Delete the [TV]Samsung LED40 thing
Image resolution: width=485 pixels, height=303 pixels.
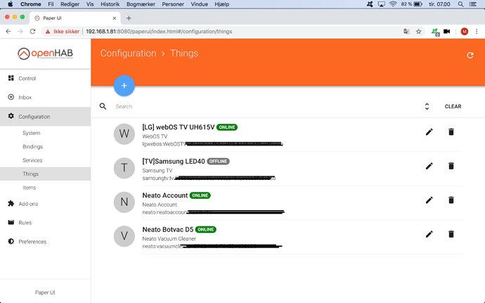tap(451, 166)
